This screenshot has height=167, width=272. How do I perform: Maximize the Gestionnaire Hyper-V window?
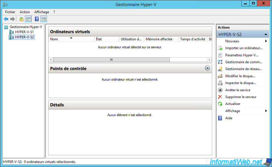tap(253, 3)
